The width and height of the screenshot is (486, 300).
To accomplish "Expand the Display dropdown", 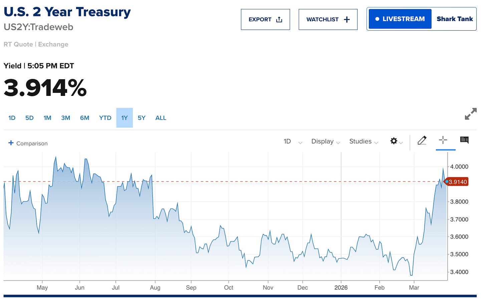I will [x=325, y=142].
